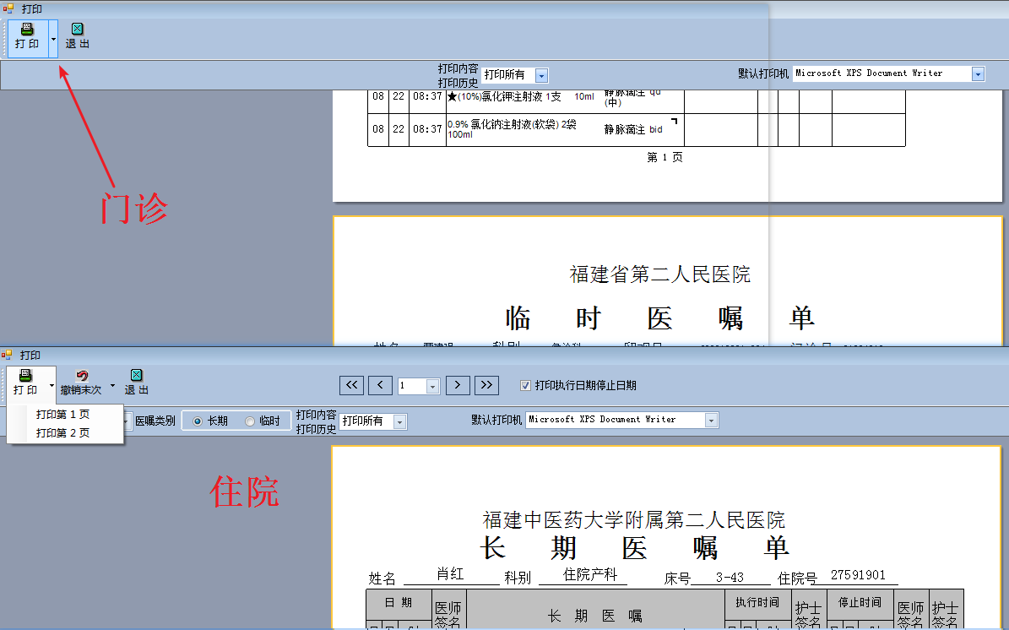This screenshot has width=1009, height=630.
Task: Click the admission number 27591901
Action: coord(858,574)
